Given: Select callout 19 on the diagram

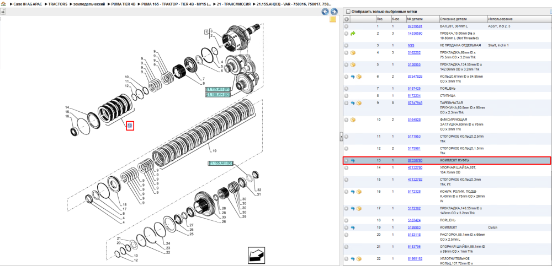Looking at the screenshot, I should (x=214, y=151).
